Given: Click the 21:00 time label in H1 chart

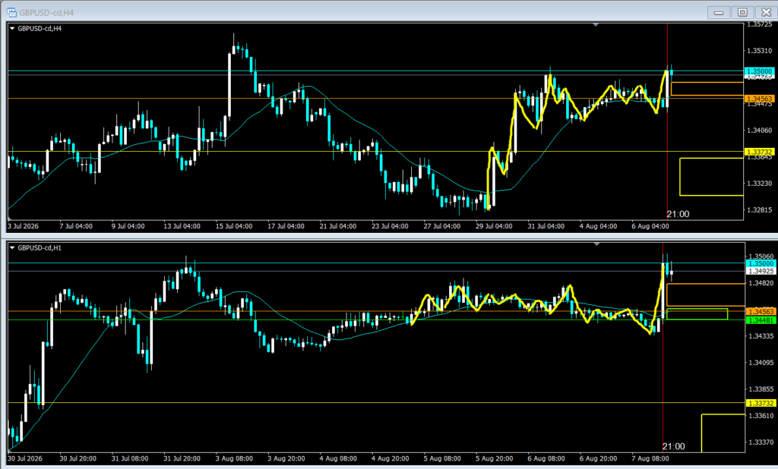Looking at the screenshot, I should click(x=673, y=447).
